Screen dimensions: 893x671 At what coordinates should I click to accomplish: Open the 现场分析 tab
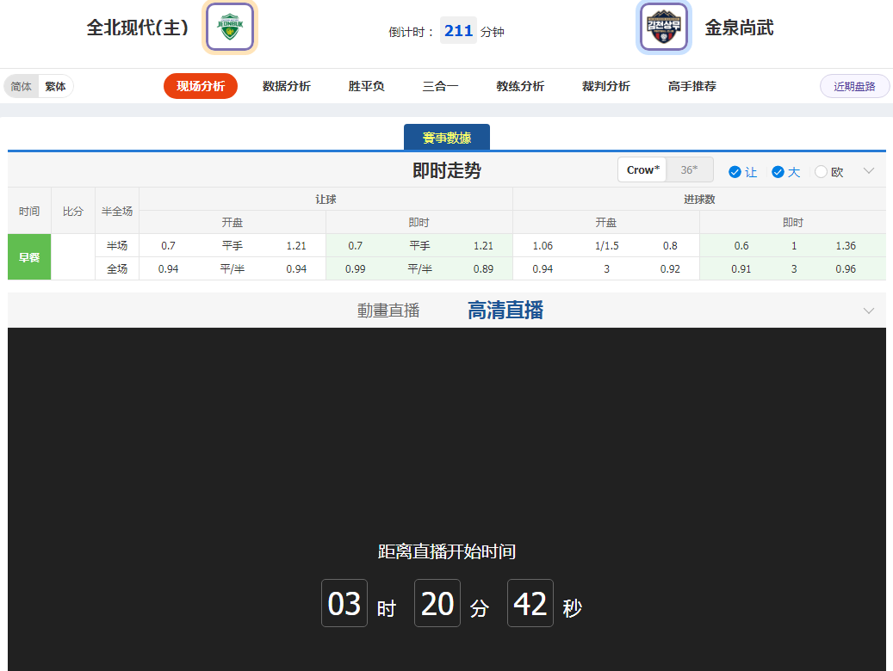[201, 86]
